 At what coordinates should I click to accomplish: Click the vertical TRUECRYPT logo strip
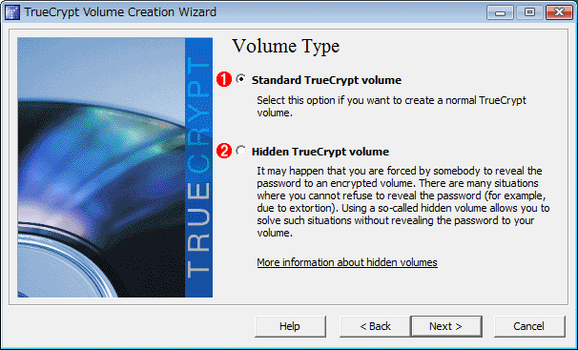[198, 167]
